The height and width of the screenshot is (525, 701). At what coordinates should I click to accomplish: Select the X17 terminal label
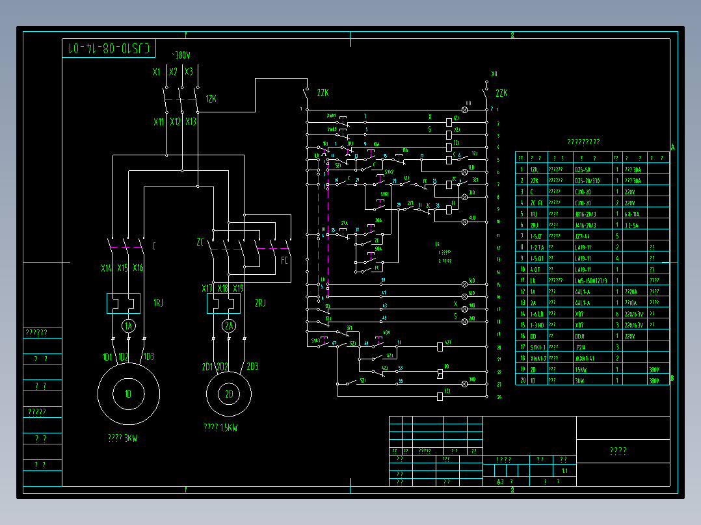207,288
